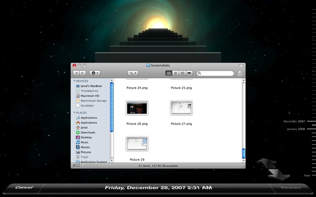Click the file area scrollbar thumb
This screenshot has height=197, width=316.
pyautogui.click(x=243, y=153)
